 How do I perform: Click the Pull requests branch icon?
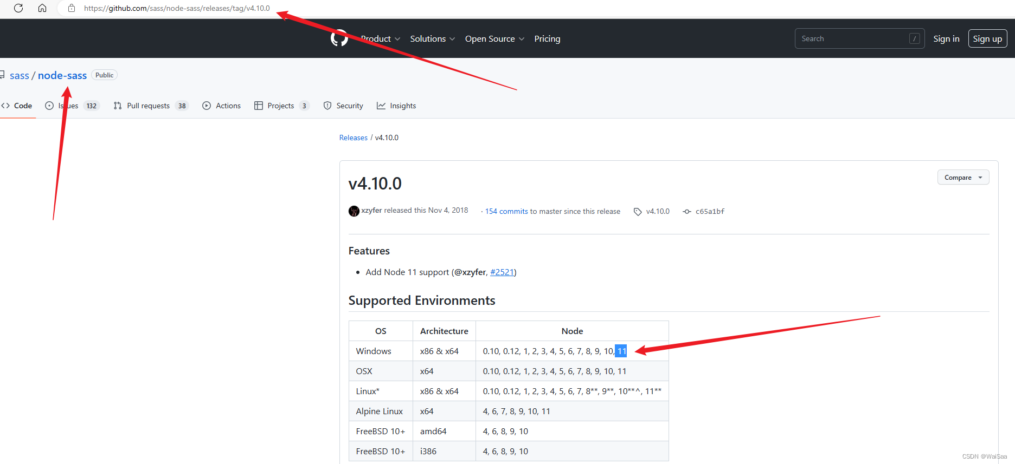(x=118, y=106)
